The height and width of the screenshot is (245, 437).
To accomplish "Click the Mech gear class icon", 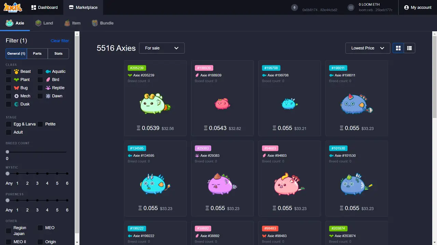I will (x=16, y=96).
